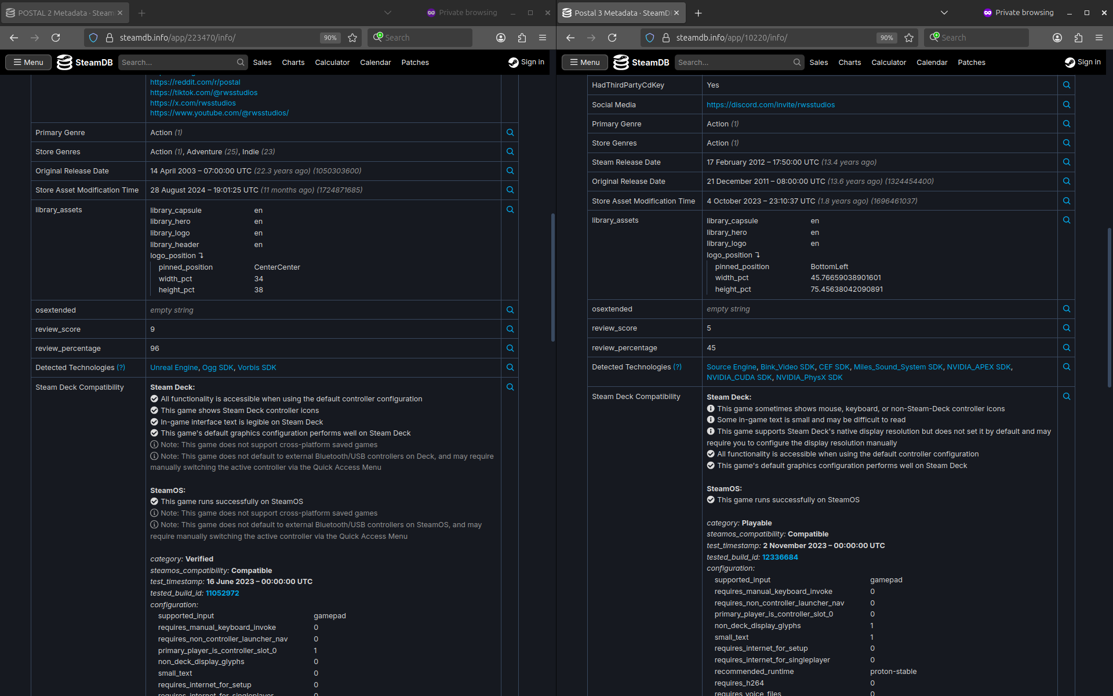Viewport: 1113px width, 696px height.
Task: Open Charts in left SteamDB nav
Action: (x=293, y=63)
